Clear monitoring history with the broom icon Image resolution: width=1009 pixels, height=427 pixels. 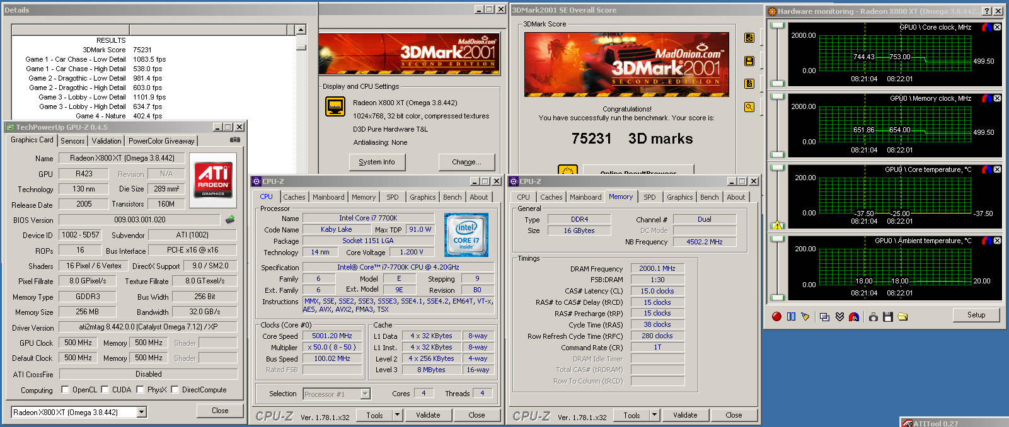click(805, 316)
